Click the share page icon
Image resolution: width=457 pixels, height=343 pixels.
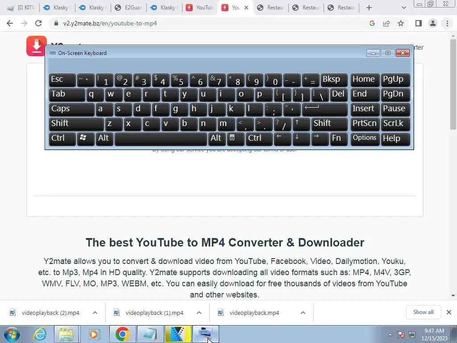coord(386,23)
